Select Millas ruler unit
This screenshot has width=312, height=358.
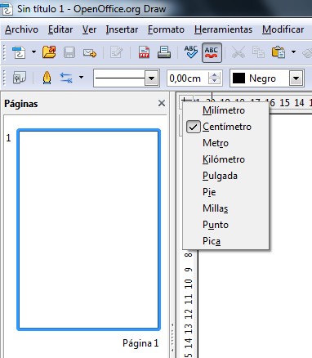pyautogui.click(x=226, y=208)
